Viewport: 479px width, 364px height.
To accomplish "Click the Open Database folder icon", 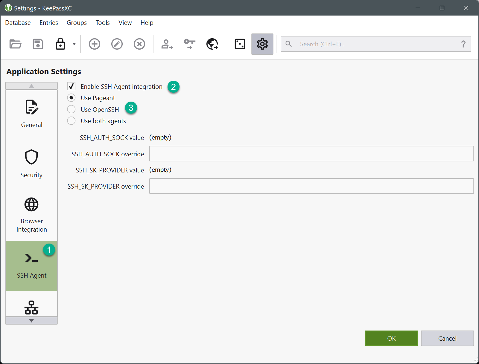I will click(15, 44).
